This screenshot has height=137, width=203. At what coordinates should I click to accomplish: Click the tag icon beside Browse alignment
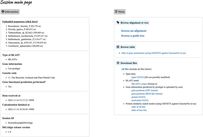click(118, 22)
